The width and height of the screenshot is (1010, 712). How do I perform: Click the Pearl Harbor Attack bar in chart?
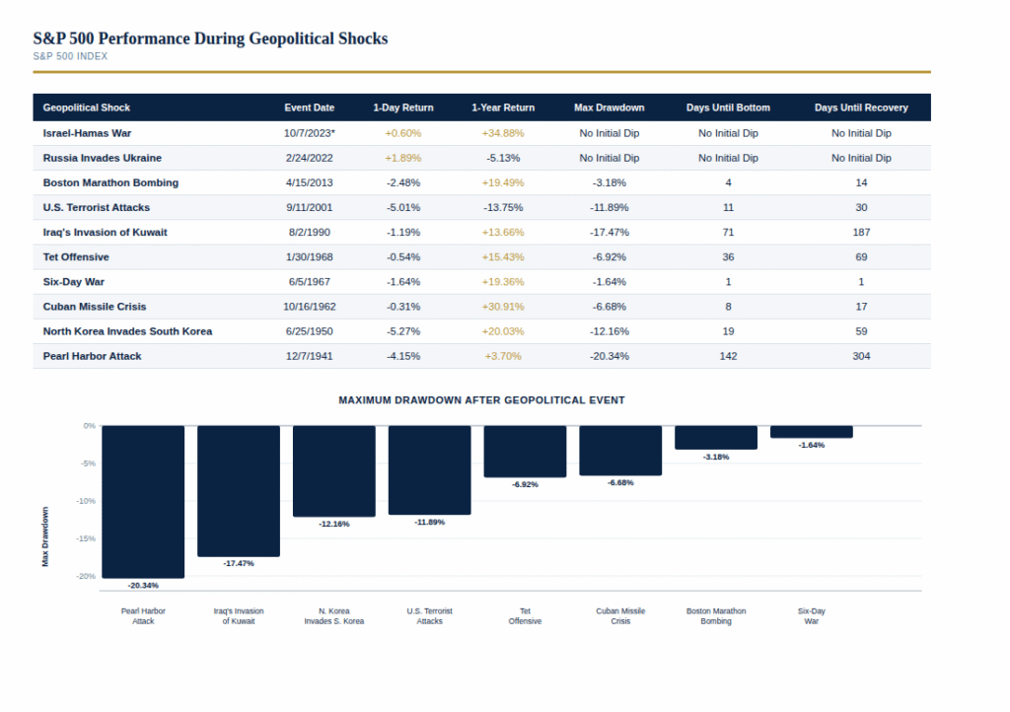143,501
